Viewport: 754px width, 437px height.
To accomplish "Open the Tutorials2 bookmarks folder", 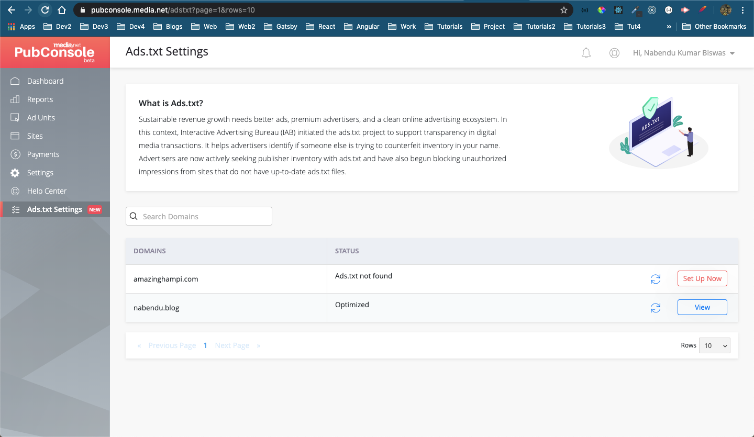I will [535, 27].
